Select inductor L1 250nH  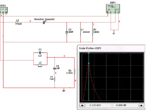tap(80, 32)
